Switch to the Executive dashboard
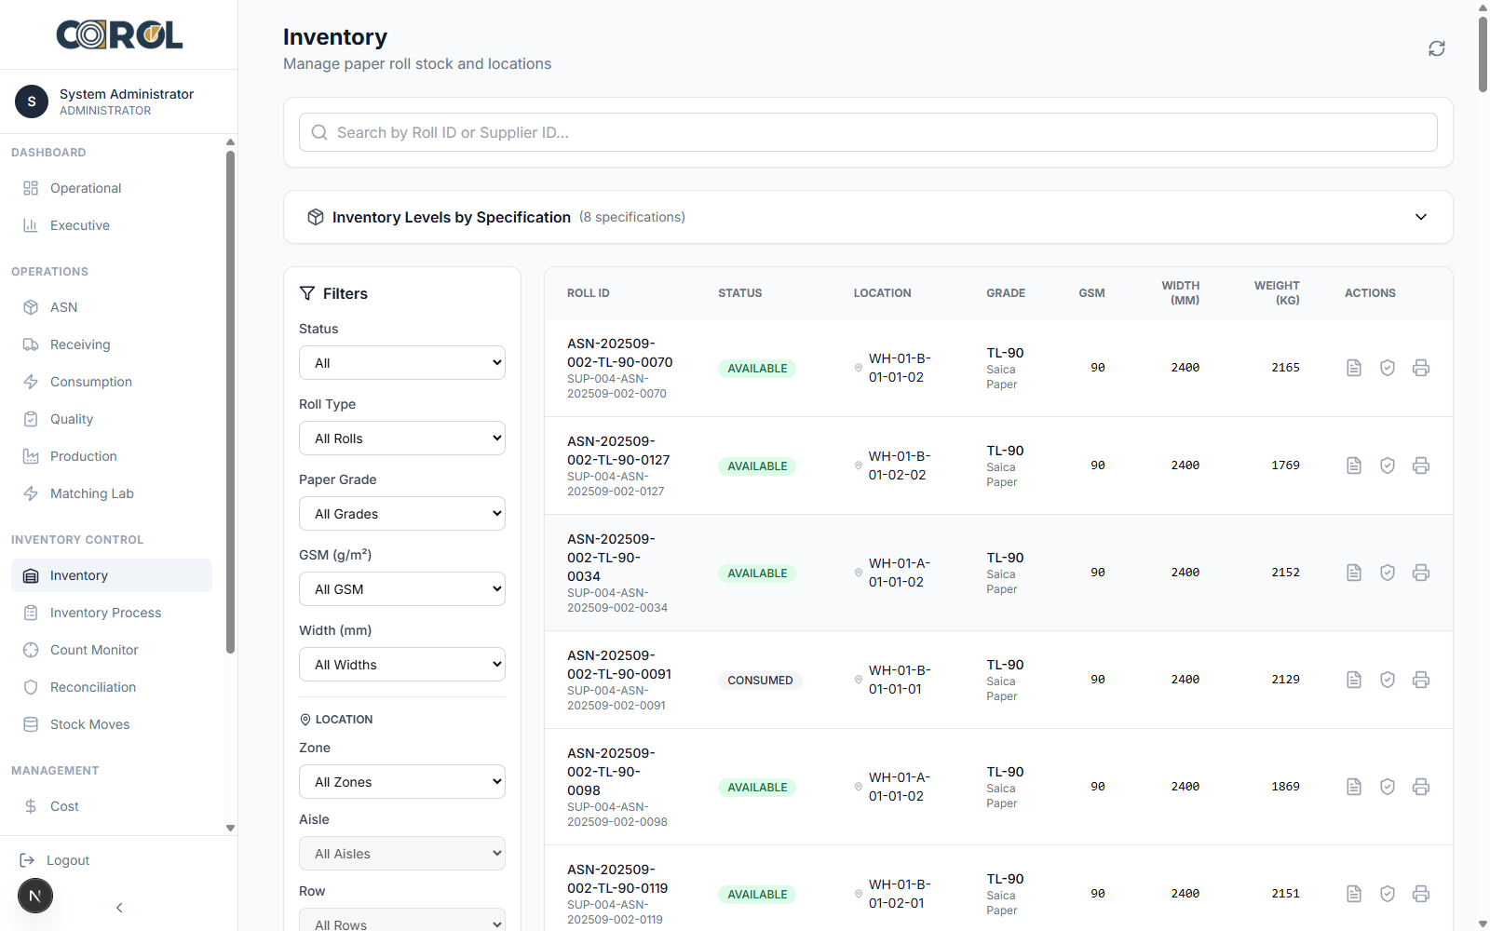 pos(80,224)
